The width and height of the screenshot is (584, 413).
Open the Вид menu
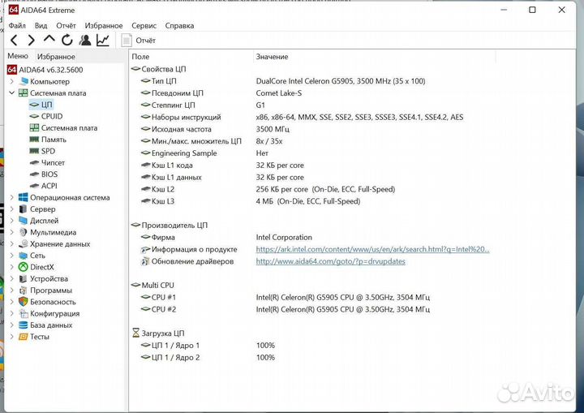[x=41, y=26]
